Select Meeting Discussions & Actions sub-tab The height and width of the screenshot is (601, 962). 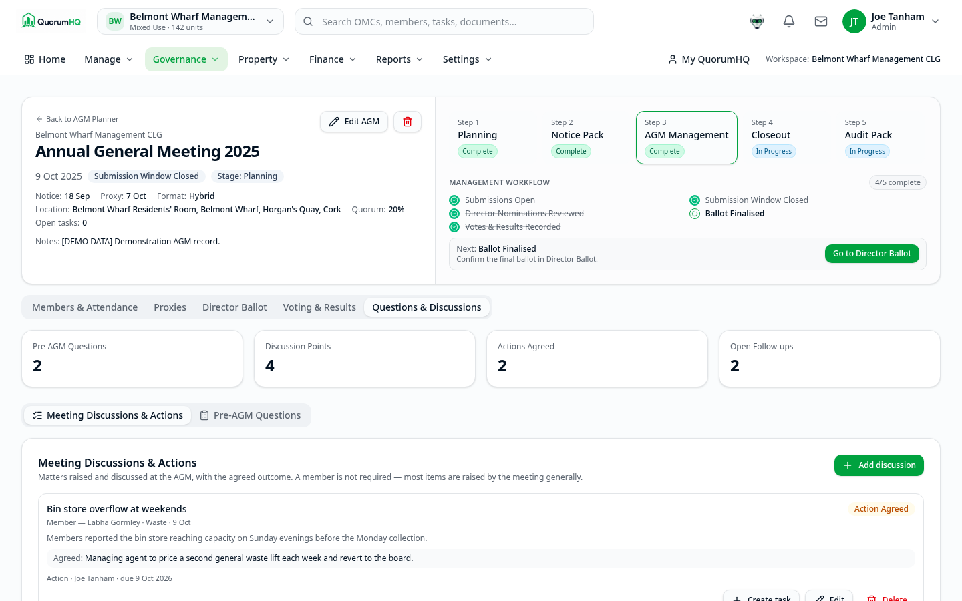pos(108,415)
